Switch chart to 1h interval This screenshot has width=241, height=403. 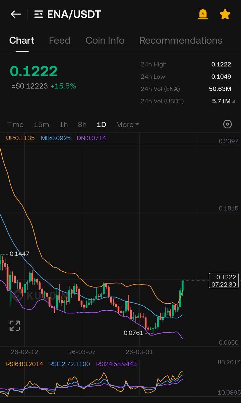(x=63, y=125)
